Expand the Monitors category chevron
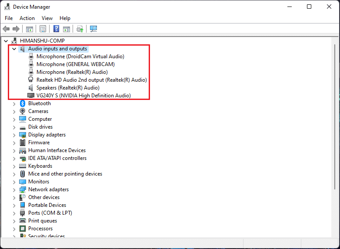 (14, 182)
